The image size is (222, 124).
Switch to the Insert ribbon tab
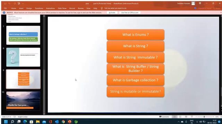[x=21, y=8]
